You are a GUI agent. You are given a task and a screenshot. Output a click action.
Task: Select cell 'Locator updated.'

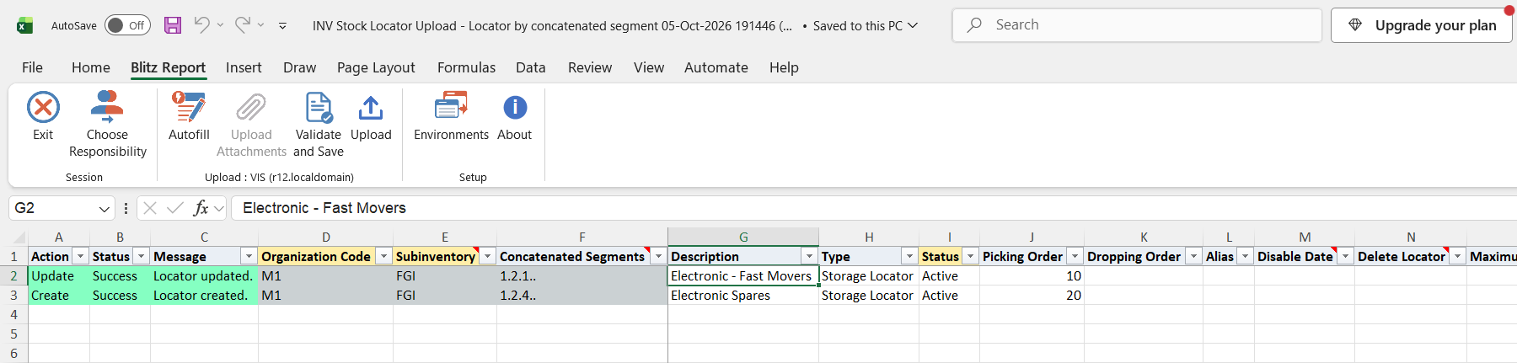[204, 276]
